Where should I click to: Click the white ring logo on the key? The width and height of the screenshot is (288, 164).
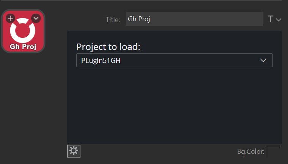tap(23, 31)
